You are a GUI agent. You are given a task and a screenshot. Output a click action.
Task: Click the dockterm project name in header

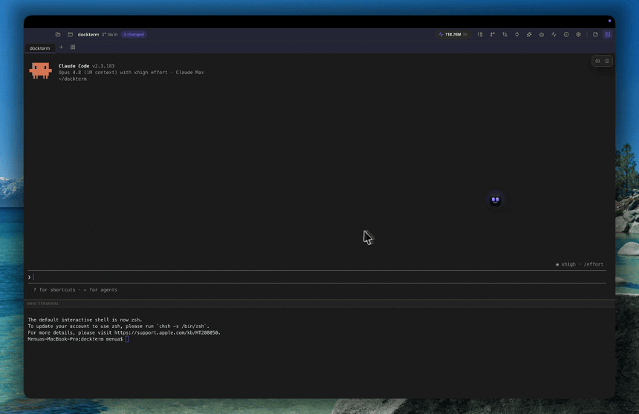[x=88, y=35]
